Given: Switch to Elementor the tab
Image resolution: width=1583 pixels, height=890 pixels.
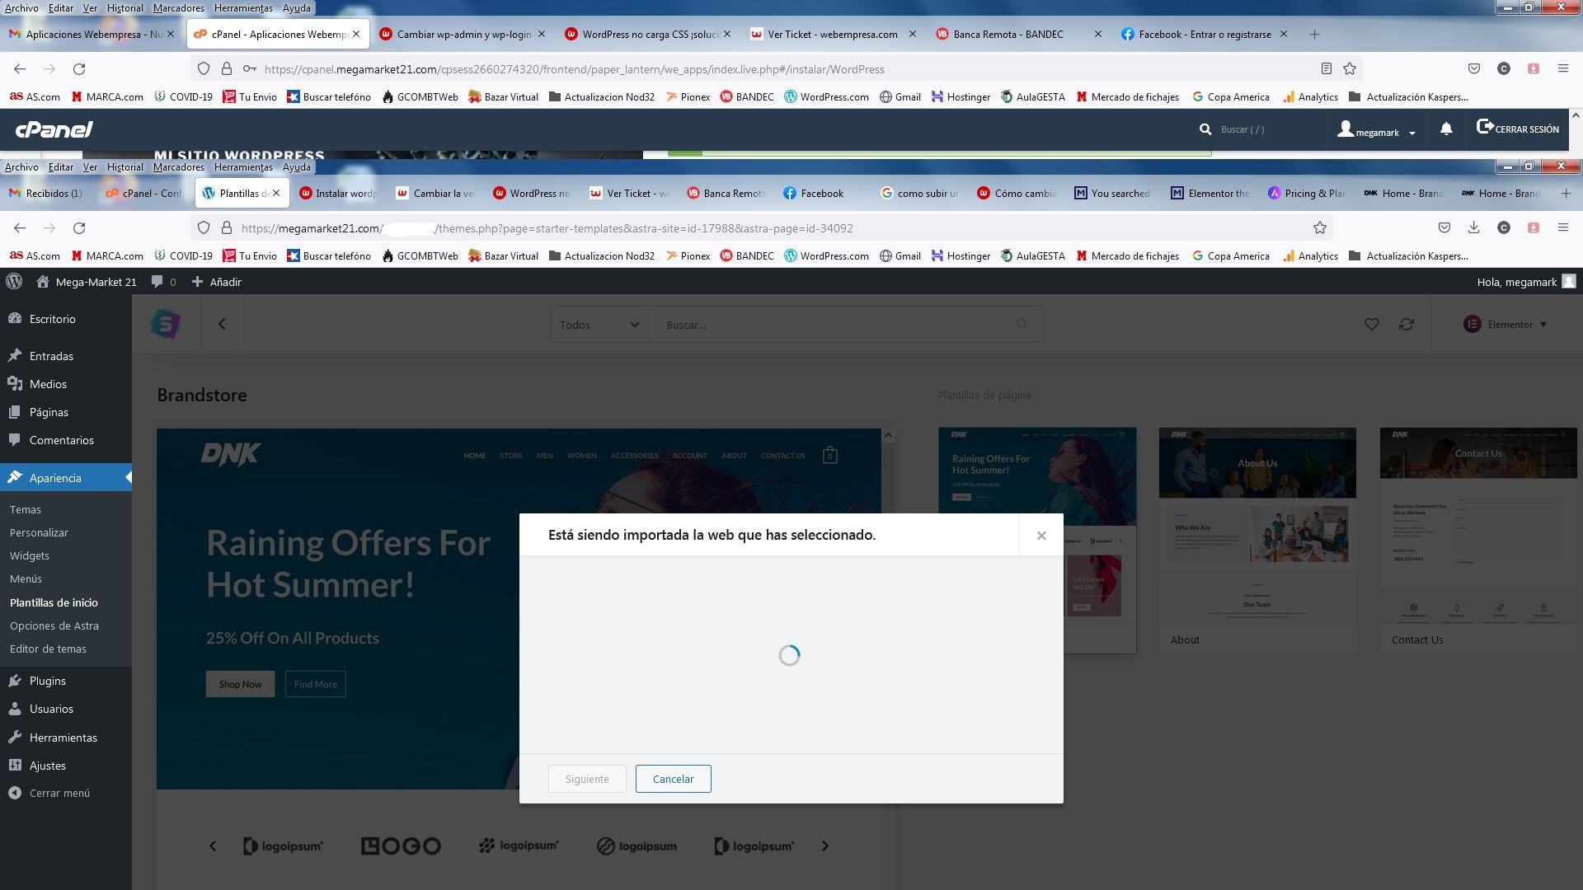Looking at the screenshot, I should [1210, 193].
